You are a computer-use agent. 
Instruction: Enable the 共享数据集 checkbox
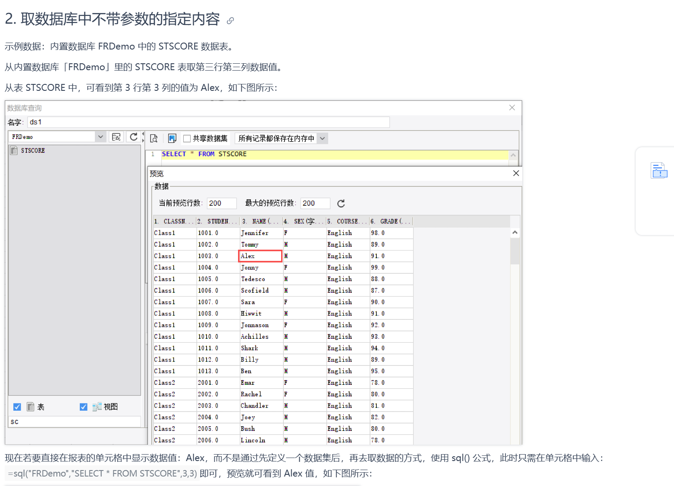(187, 139)
